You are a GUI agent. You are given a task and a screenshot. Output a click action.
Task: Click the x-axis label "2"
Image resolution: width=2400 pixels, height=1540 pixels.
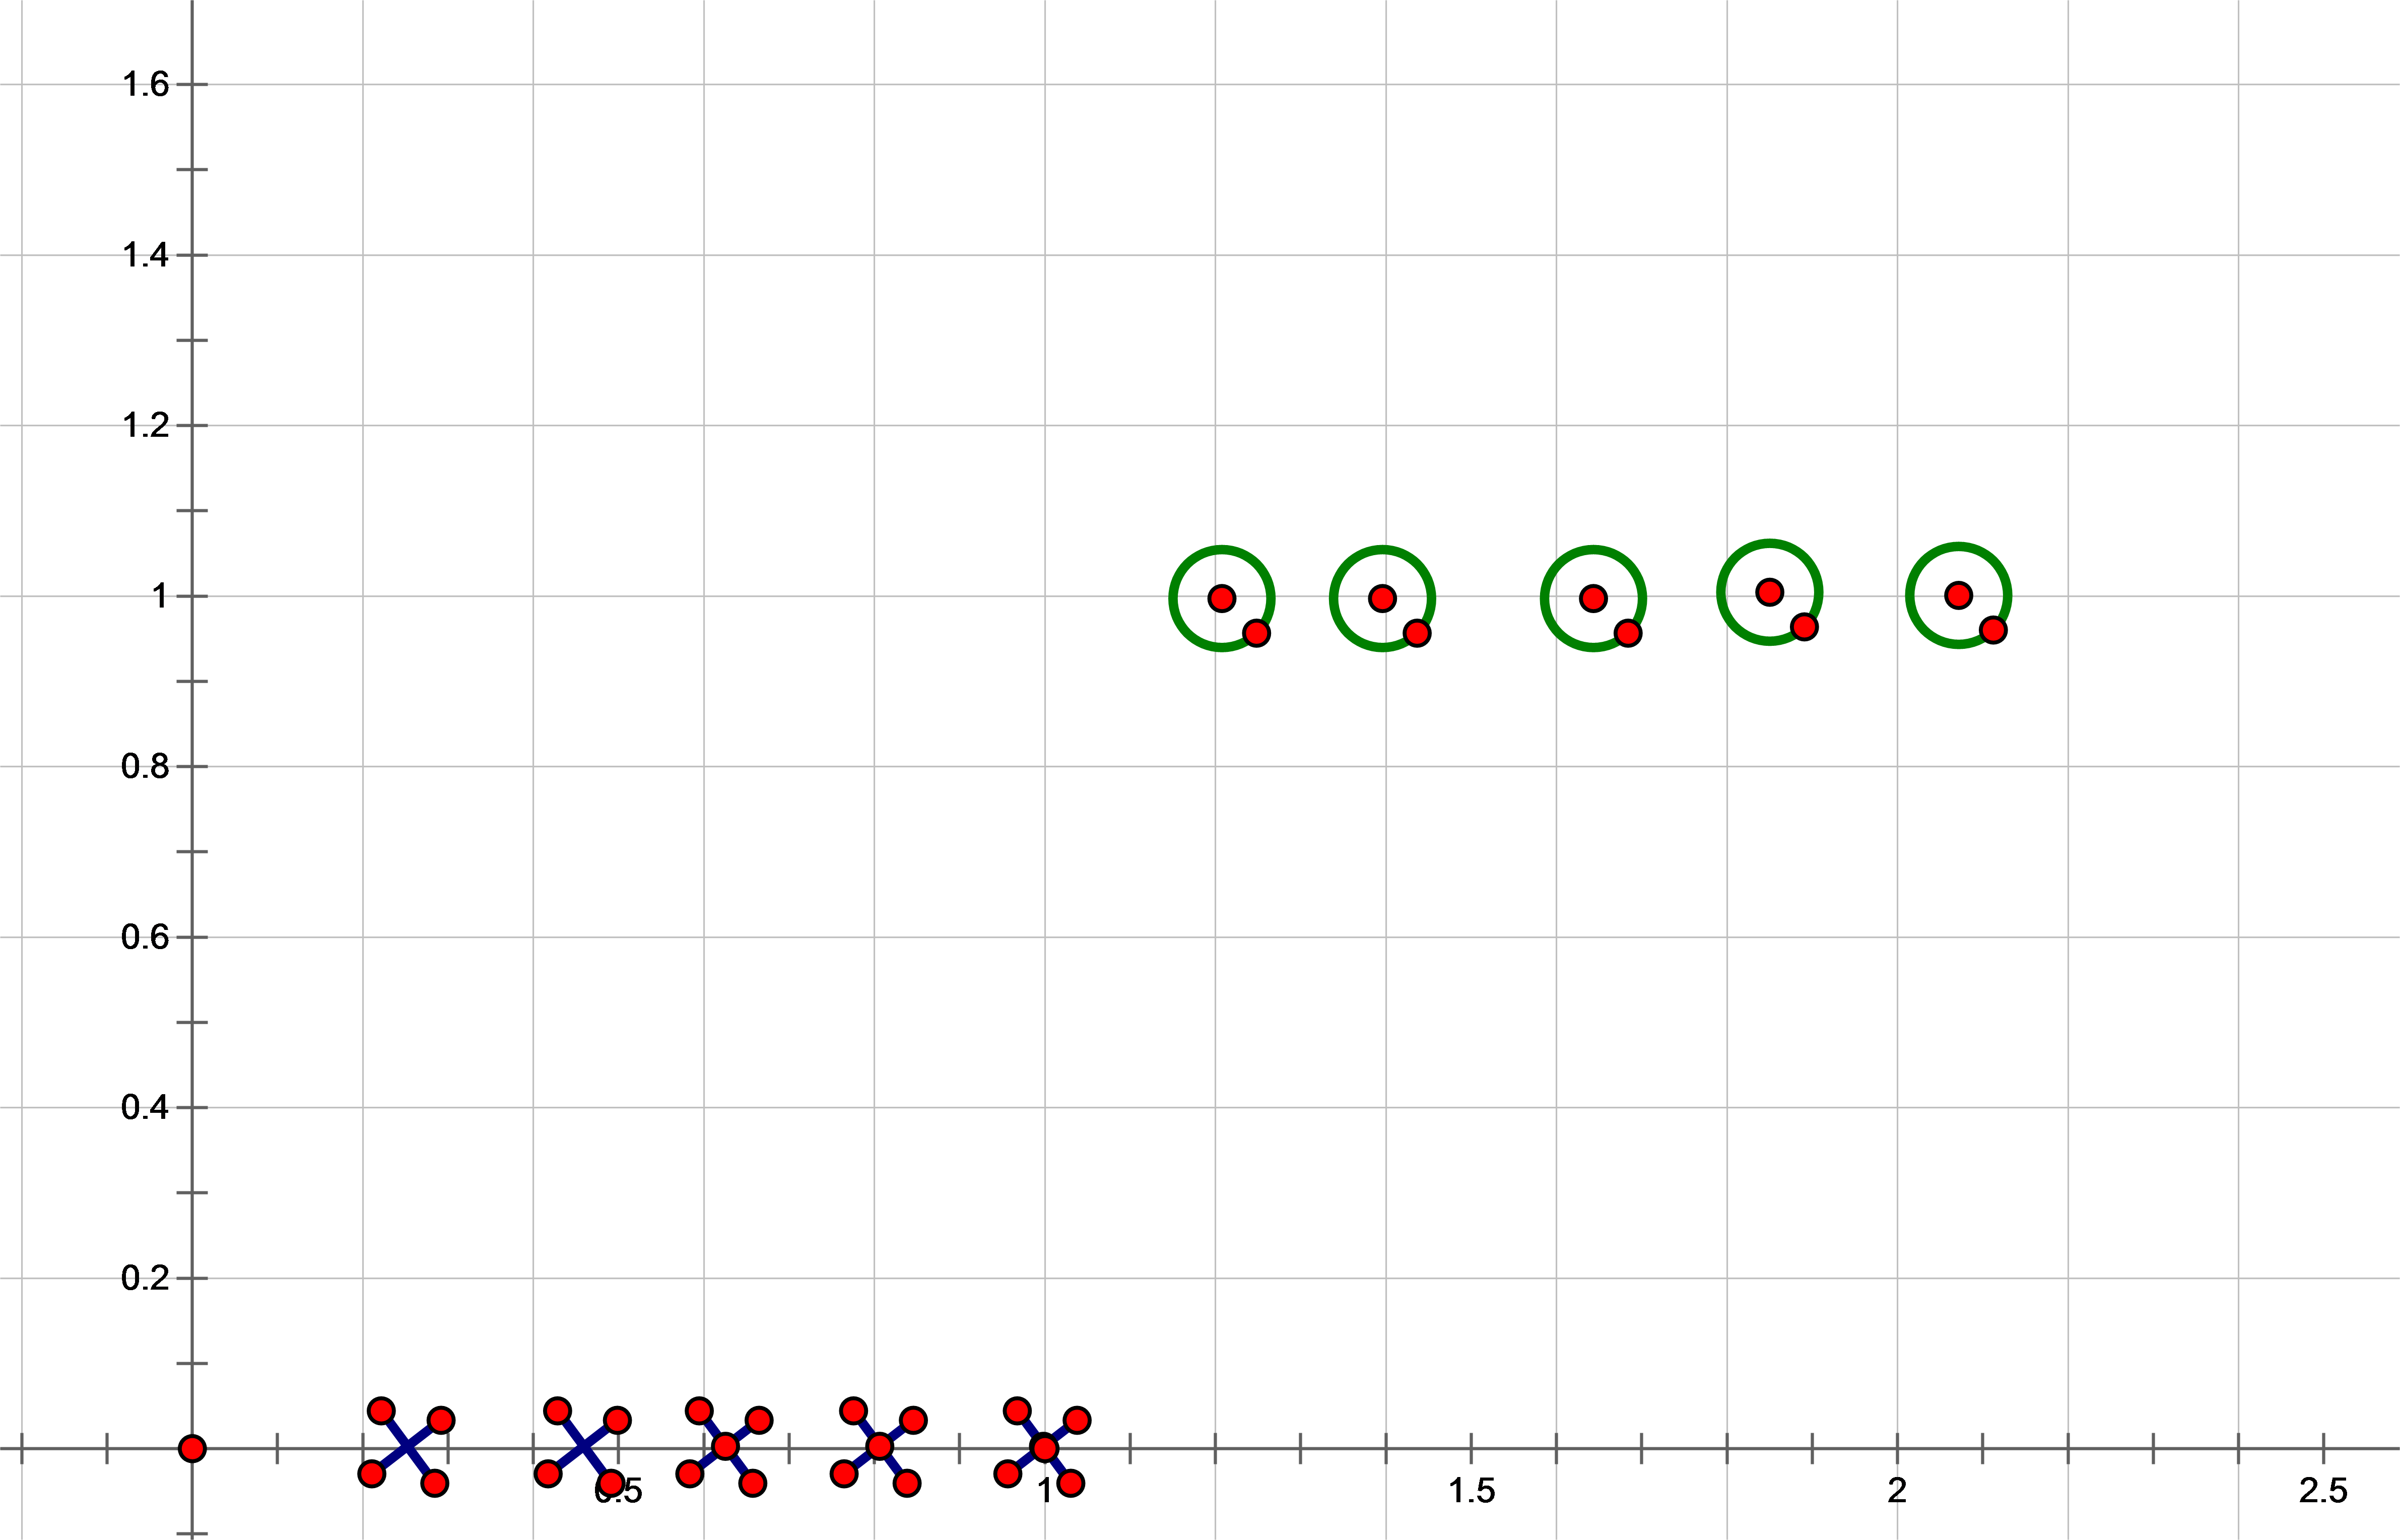(1897, 1491)
